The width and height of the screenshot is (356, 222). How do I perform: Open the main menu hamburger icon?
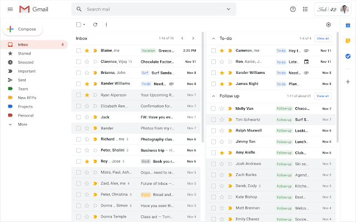(10, 9)
